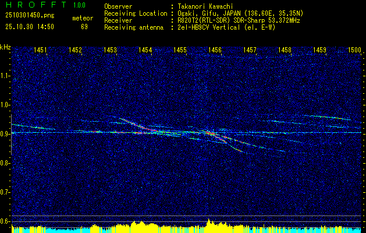
Task: Click the Receiving Location label
Action: [136, 13]
